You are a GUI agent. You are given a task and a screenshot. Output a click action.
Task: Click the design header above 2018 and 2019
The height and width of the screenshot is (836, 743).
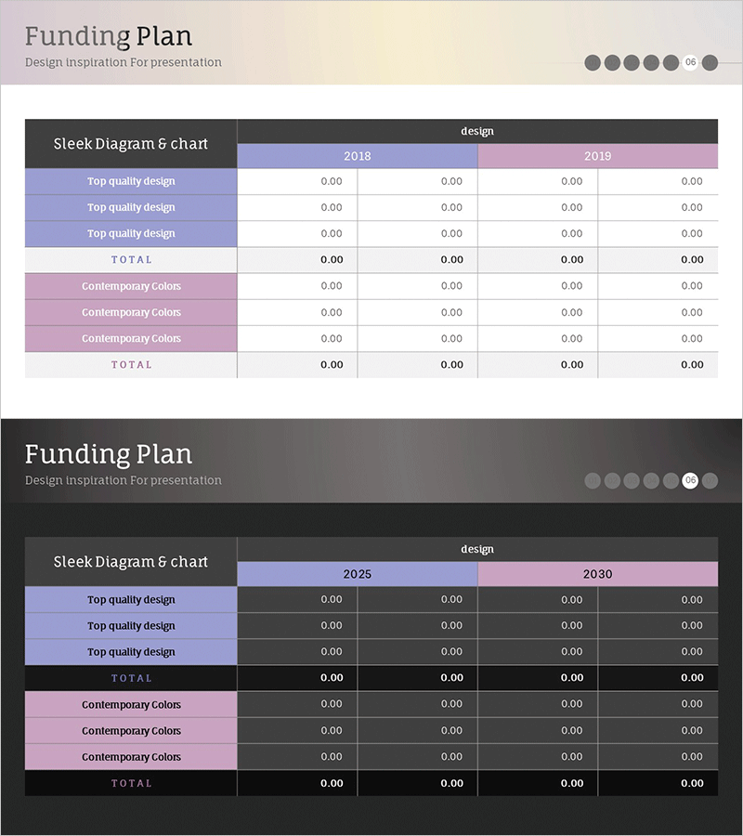pos(477,131)
